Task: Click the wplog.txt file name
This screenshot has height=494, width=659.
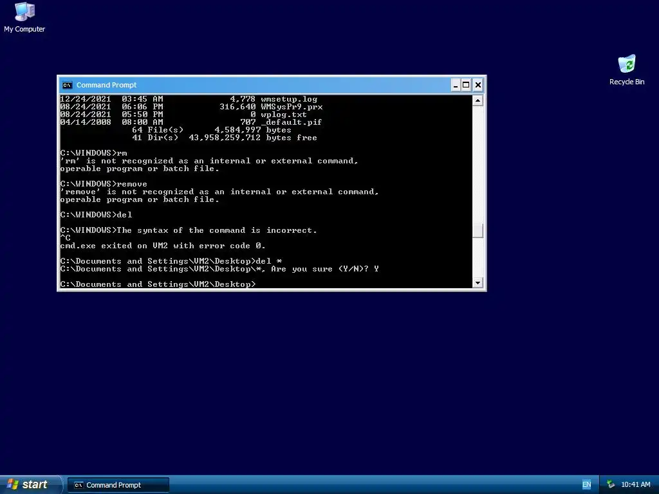Action: [x=284, y=114]
